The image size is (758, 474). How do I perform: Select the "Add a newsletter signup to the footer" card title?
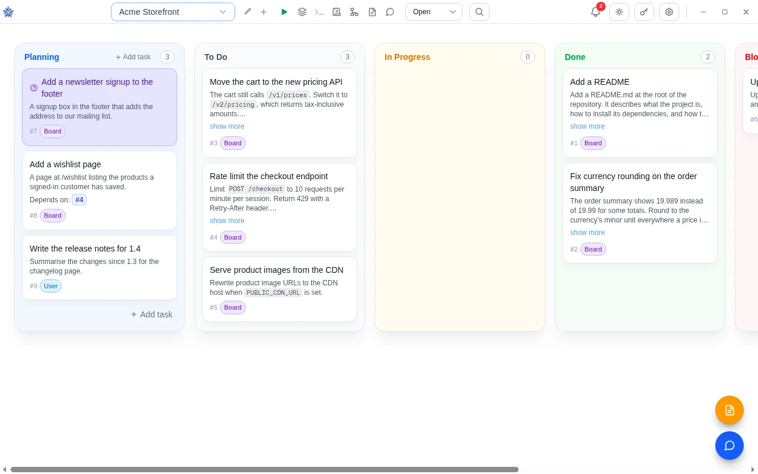click(97, 88)
